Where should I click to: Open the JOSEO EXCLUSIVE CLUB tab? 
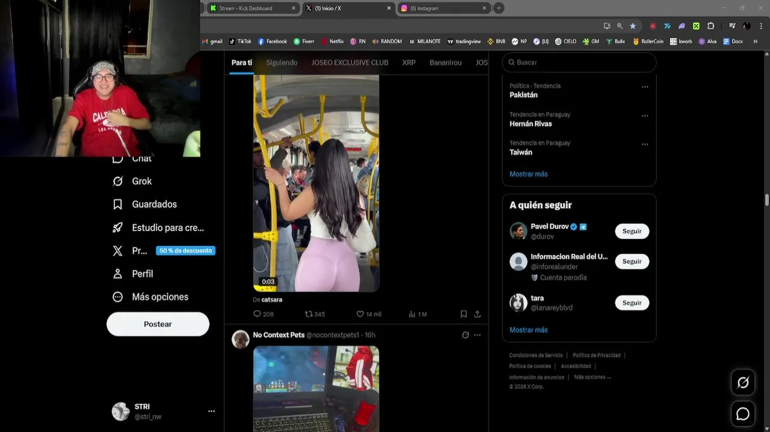click(350, 62)
